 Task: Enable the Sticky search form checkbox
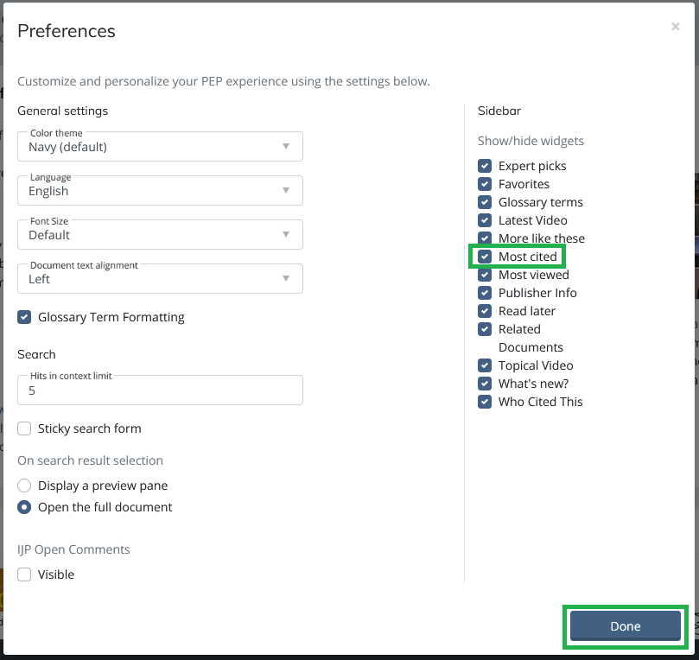24,428
